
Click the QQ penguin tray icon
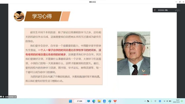coord(148,101)
